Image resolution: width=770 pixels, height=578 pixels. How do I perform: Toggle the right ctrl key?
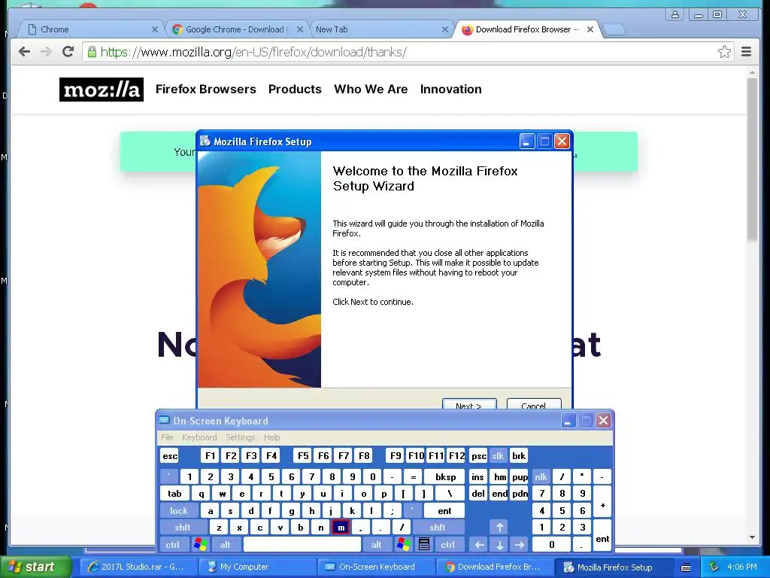pos(448,545)
